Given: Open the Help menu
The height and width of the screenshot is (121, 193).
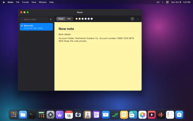Looking at the screenshot, I should click(x=51, y=2).
